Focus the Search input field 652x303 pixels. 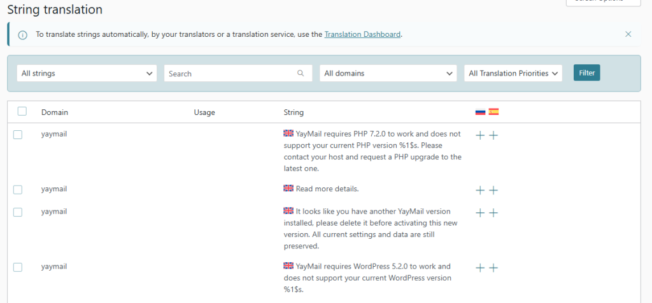coord(238,73)
